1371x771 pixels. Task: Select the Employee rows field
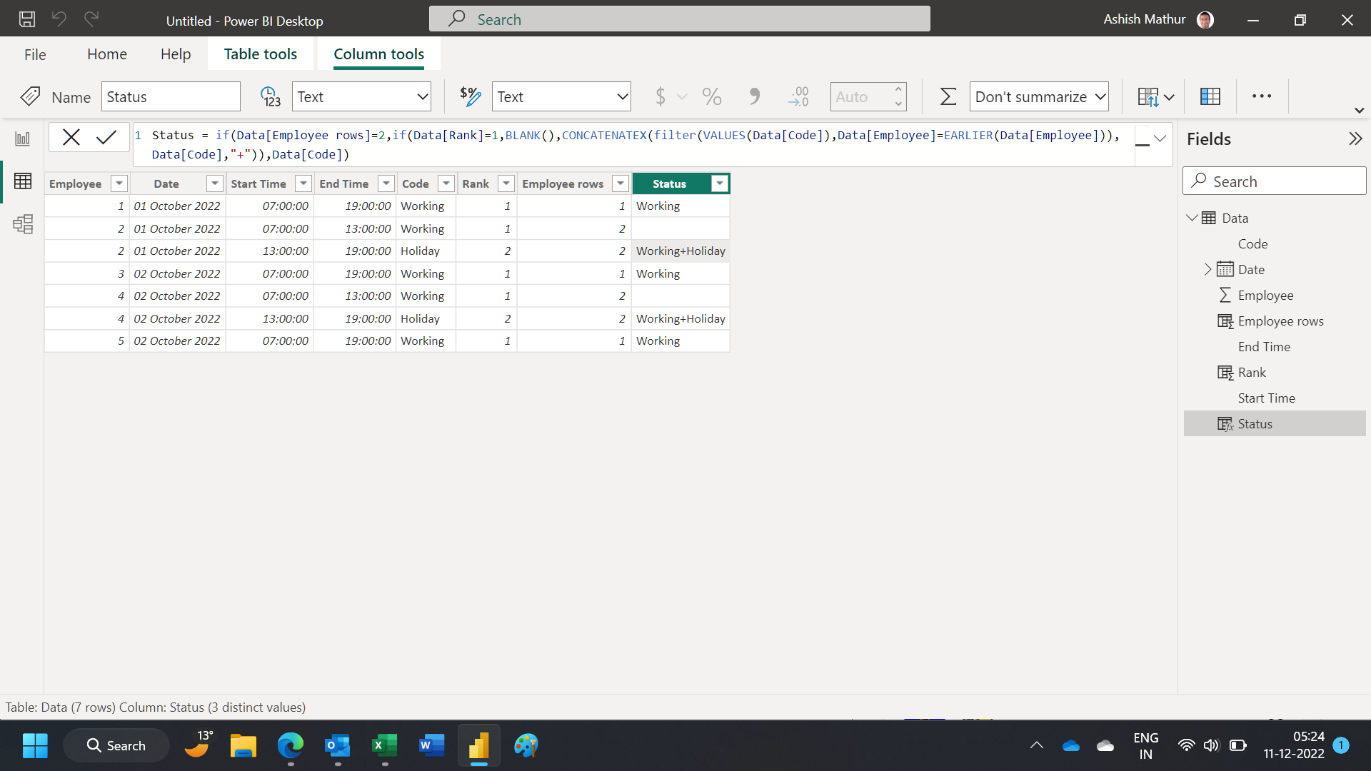click(x=1275, y=321)
